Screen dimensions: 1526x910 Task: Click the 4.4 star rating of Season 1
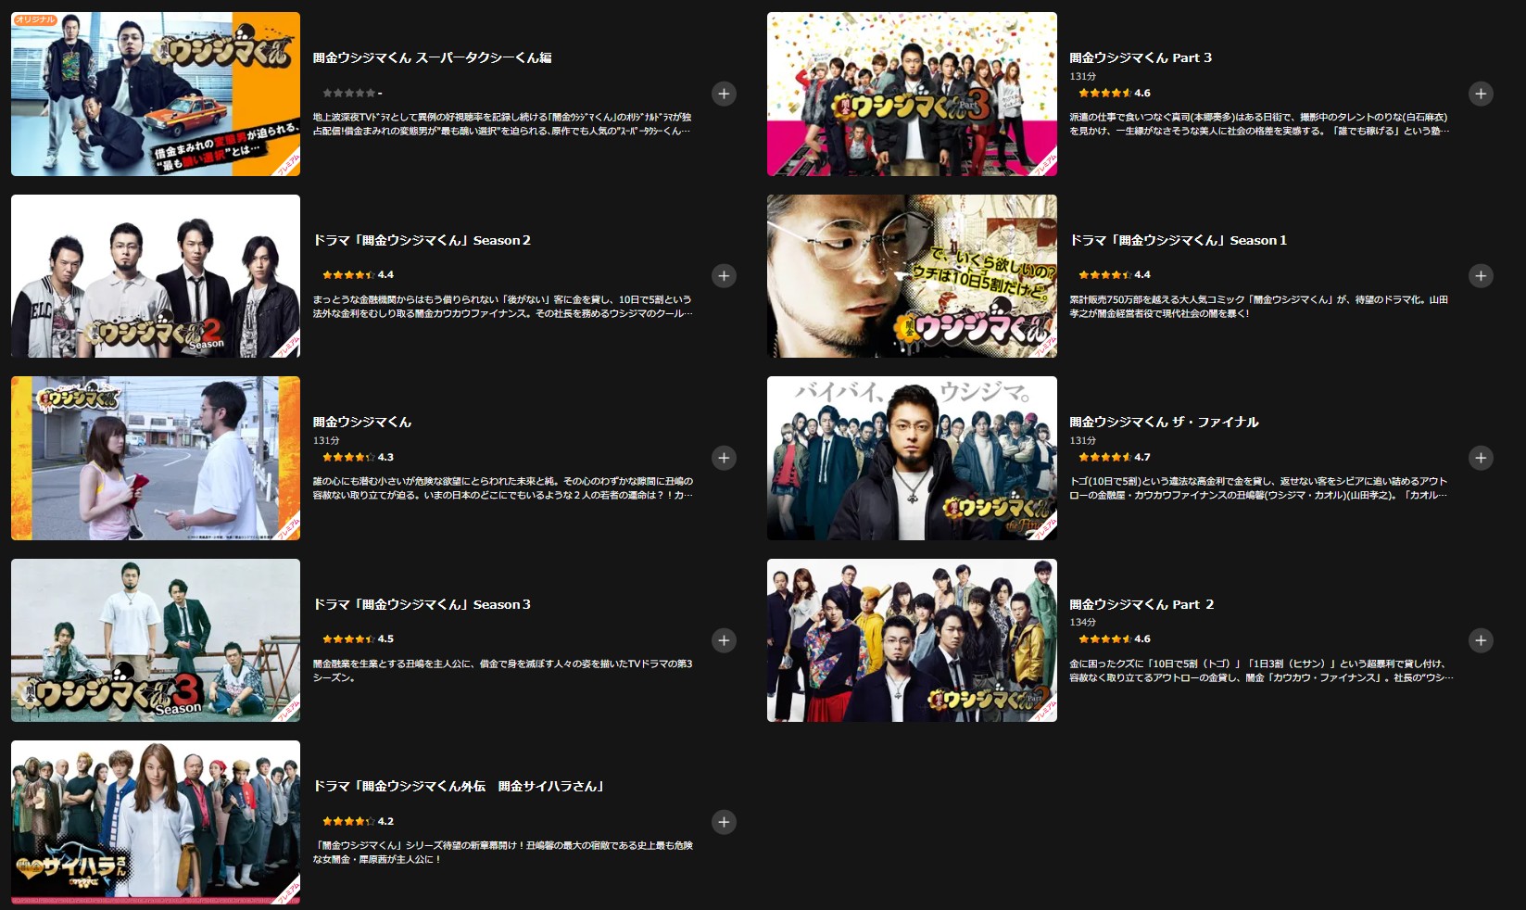pyautogui.click(x=1115, y=274)
